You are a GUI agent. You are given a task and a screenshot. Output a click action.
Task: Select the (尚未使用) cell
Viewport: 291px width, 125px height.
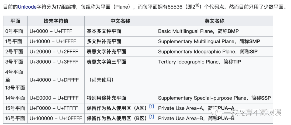pos(120,80)
